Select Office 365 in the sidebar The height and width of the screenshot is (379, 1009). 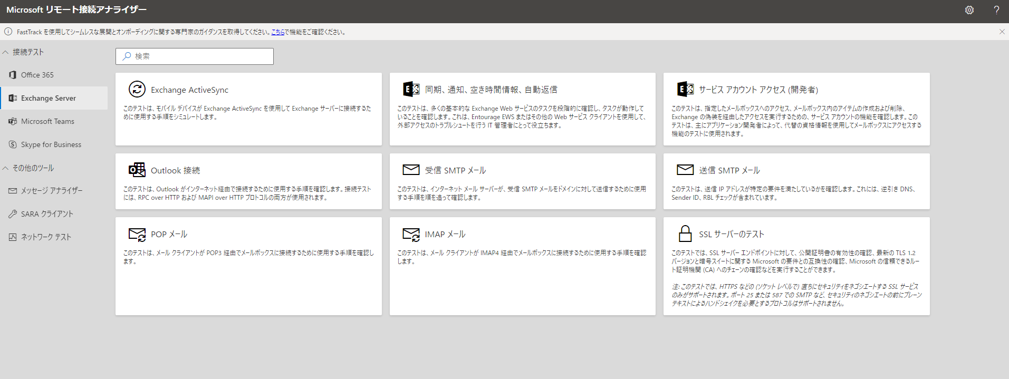54,75
